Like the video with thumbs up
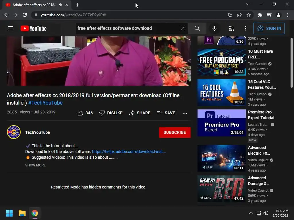 [x=85, y=113]
